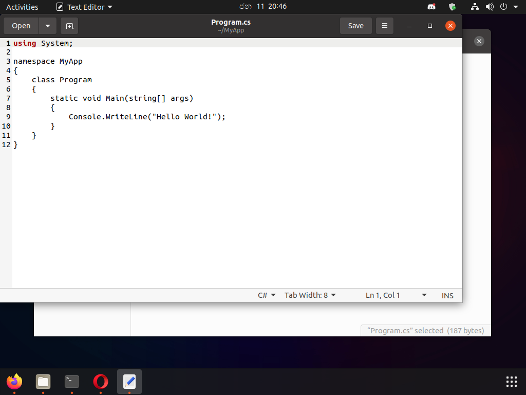The width and height of the screenshot is (526, 395).
Task: Click on 'namespace MyApp' text
Action: coord(48,62)
